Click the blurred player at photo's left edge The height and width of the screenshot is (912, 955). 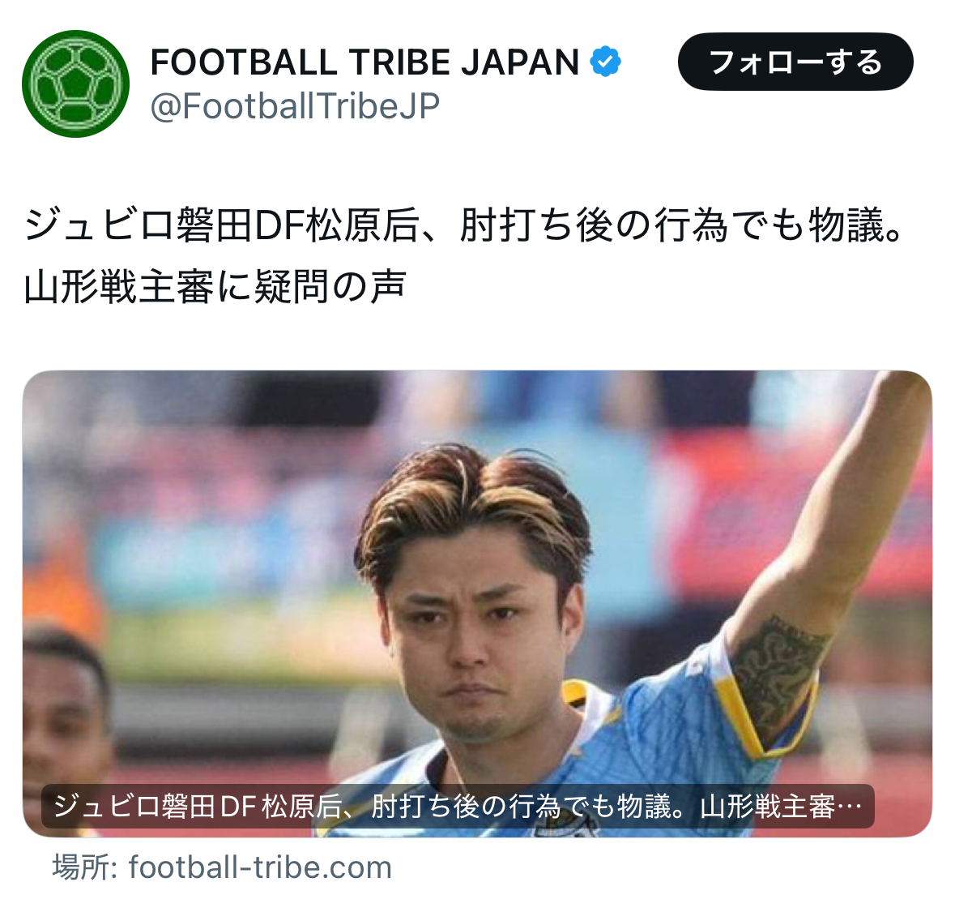[64, 707]
